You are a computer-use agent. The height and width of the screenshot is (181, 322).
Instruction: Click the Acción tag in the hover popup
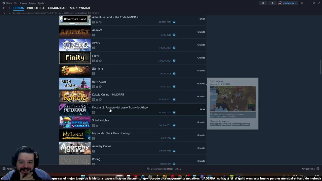[x=213, y=124]
